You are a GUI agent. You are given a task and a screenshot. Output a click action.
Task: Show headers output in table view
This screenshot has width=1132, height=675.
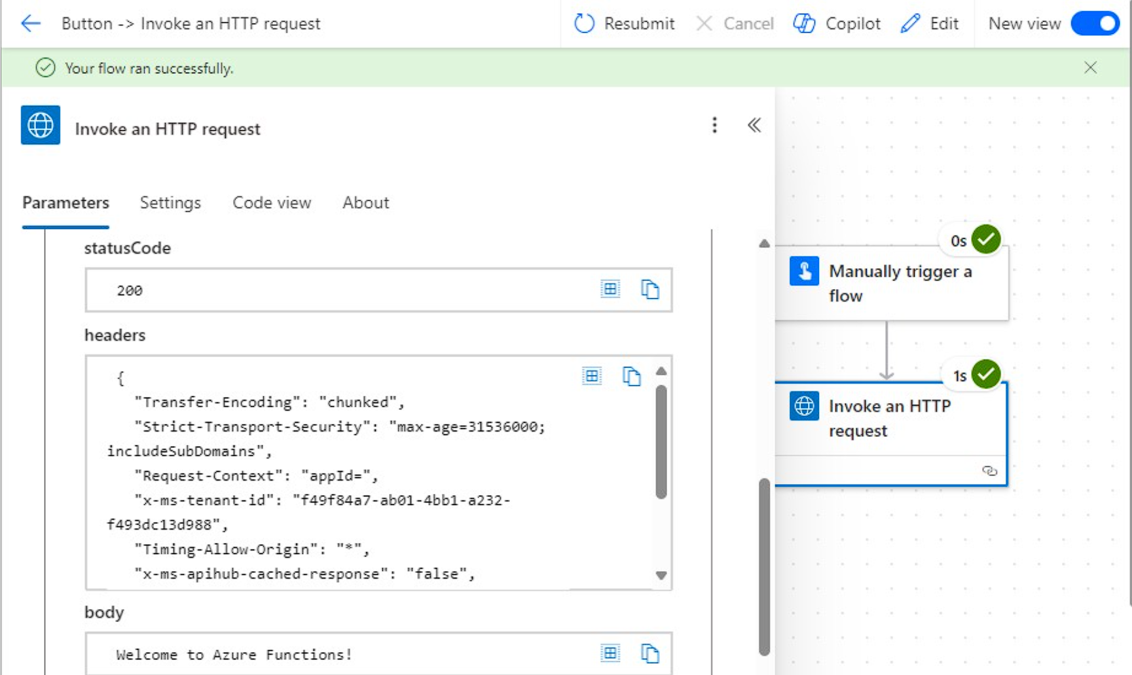(x=592, y=376)
